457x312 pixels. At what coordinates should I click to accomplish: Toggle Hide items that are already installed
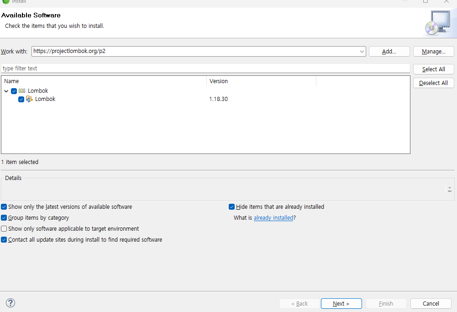click(232, 207)
